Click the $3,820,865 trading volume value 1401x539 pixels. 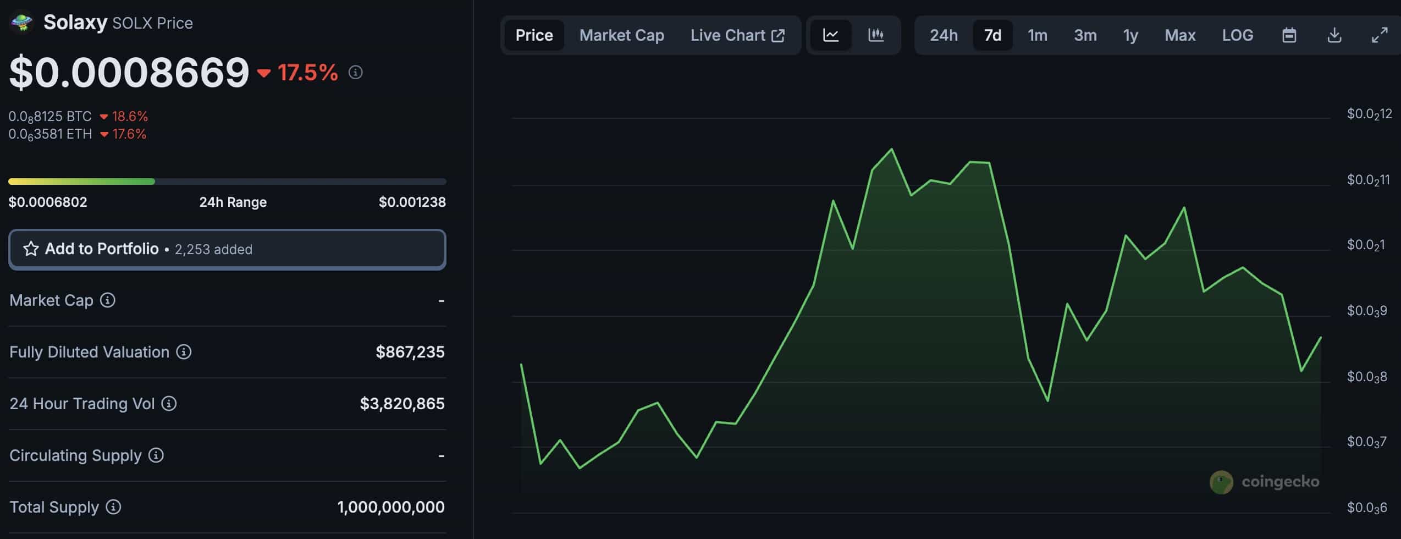[x=402, y=404]
